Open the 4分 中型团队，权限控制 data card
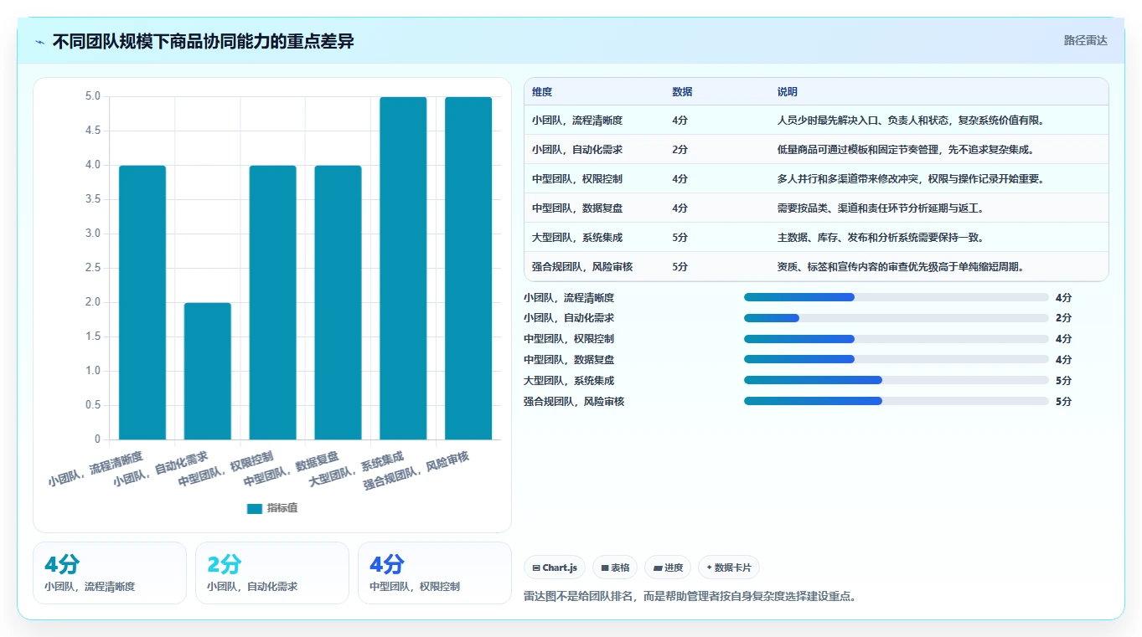Screen dimensions: 1142x637 [x=435, y=573]
